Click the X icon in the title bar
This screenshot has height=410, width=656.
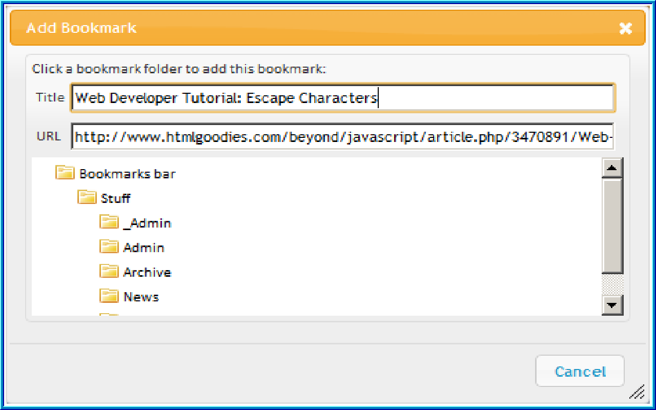point(626,29)
